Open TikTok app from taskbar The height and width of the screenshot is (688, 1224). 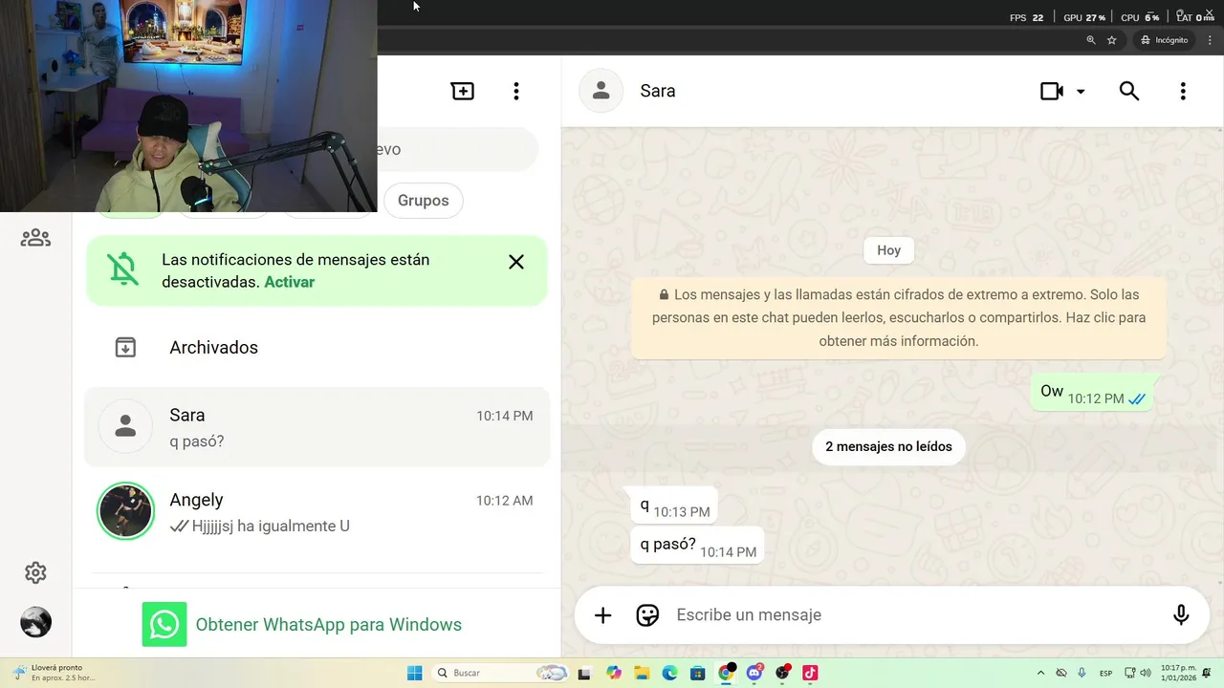pyautogui.click(x=810, y=673)
